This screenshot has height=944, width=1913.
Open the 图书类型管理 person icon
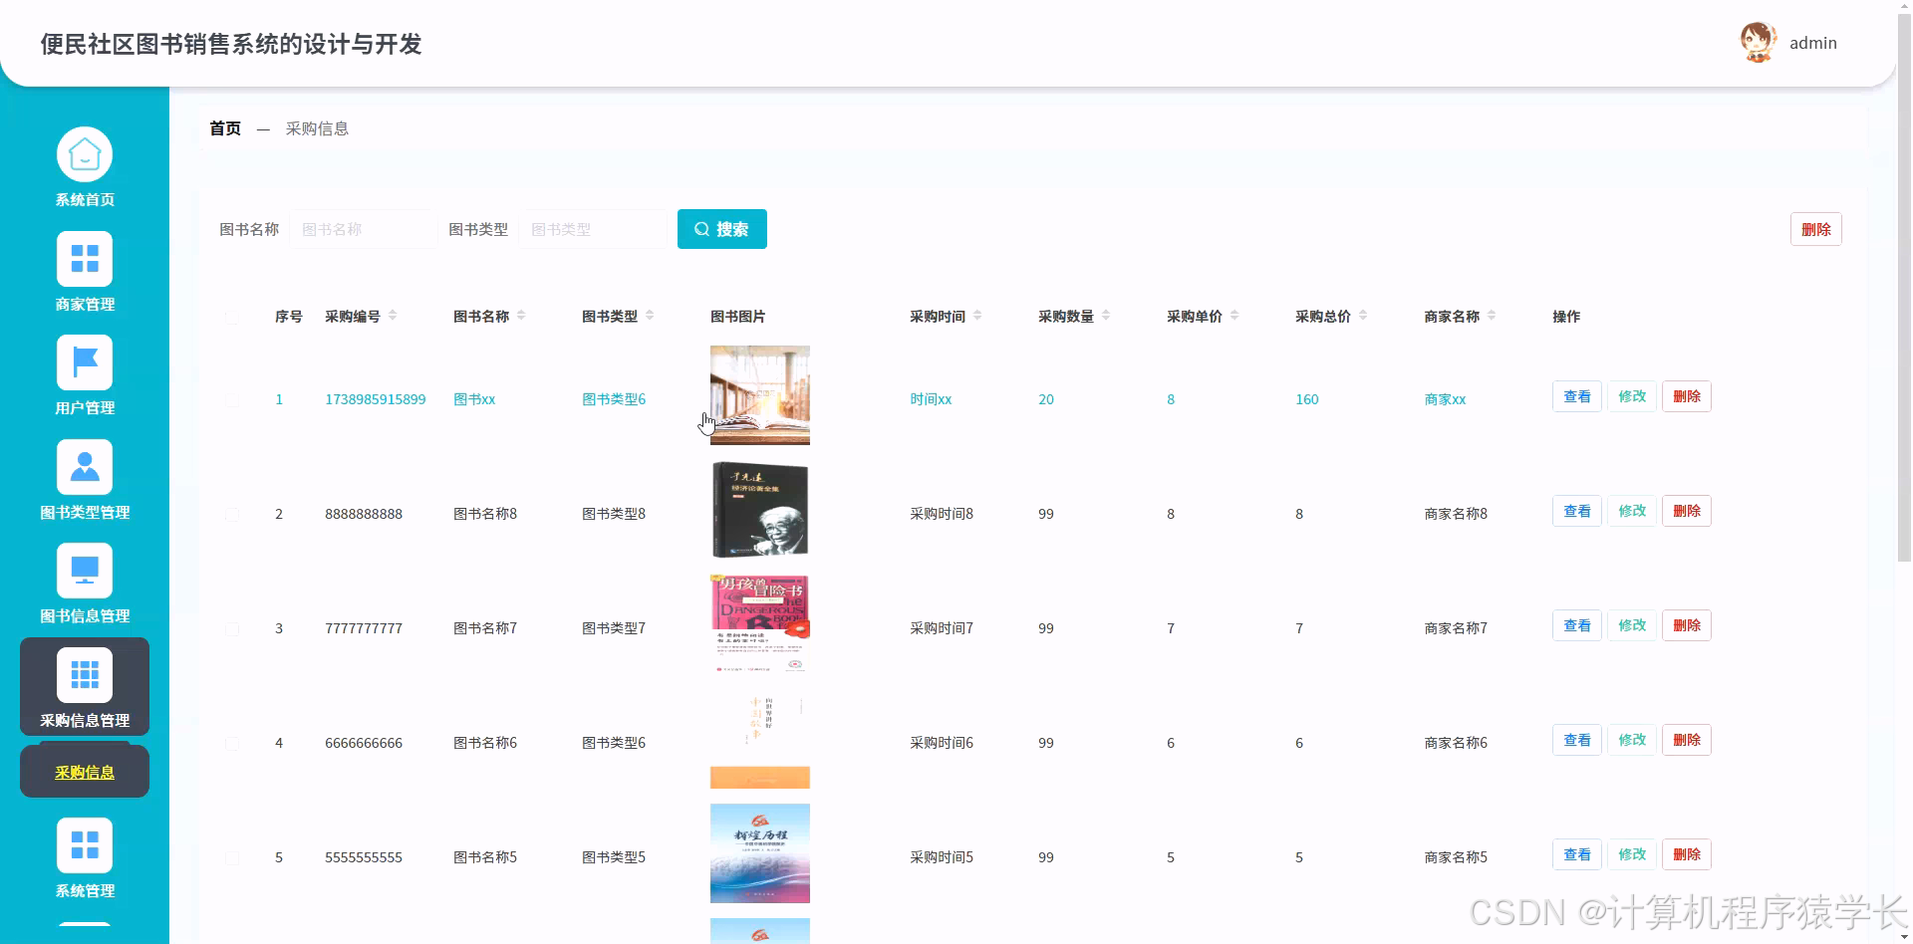[x=85, y=467]
